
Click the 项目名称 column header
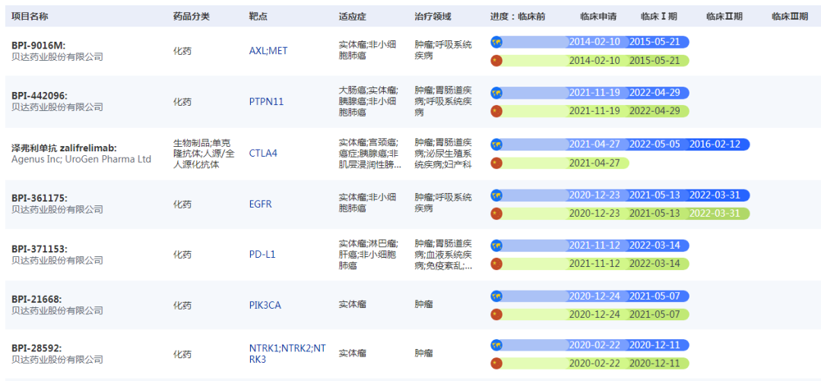(30, 16)
